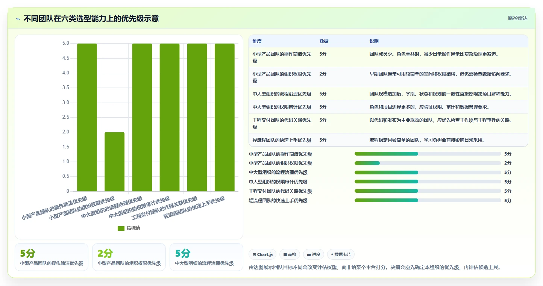Click the progress bar for 中大型组织的权限审计优先级
The image size is (543, 286).
[x=428, y=182]
